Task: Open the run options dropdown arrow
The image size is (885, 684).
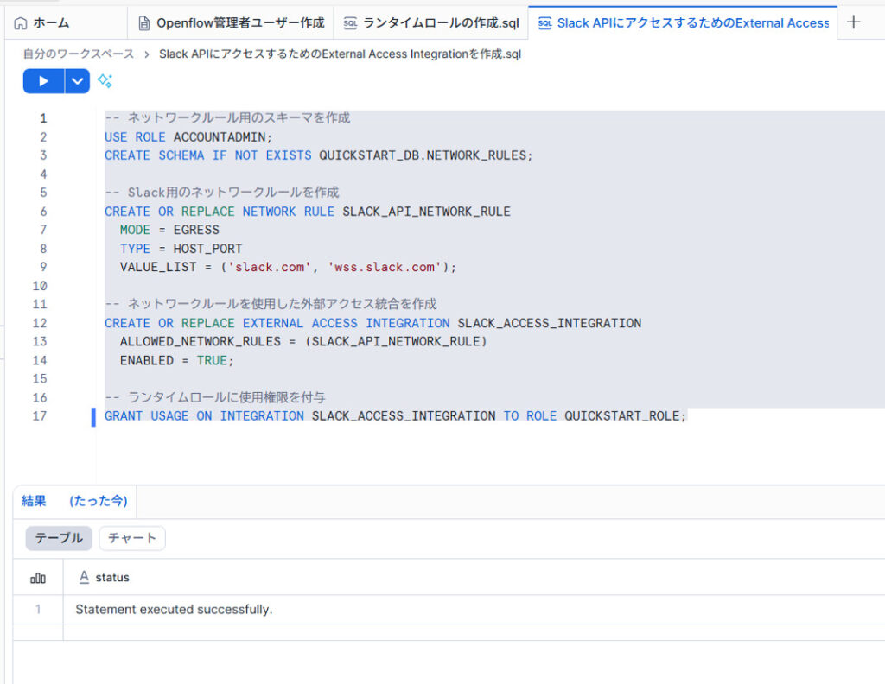Action: click(x=78, y=81)
